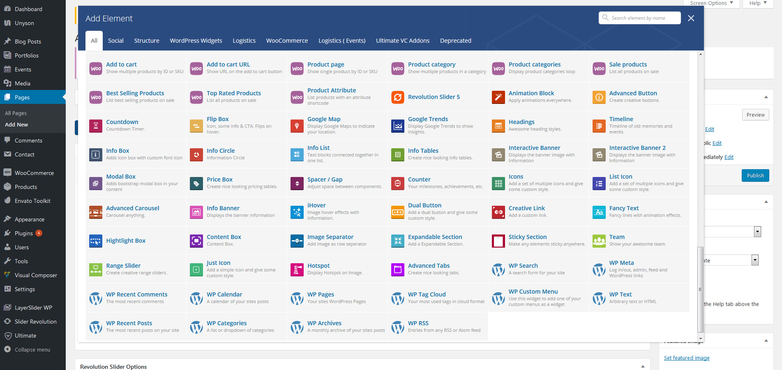This screenshot has width=782, height=370.
Task: Collapse the admin sidebar menu
Action: (33, 349)
